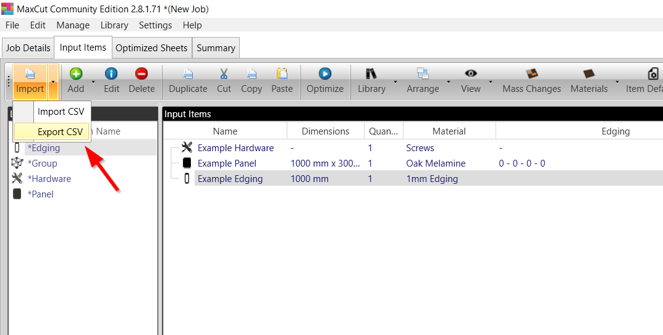
Task: Select the Example Hardware row
Action: coord(429,148)
